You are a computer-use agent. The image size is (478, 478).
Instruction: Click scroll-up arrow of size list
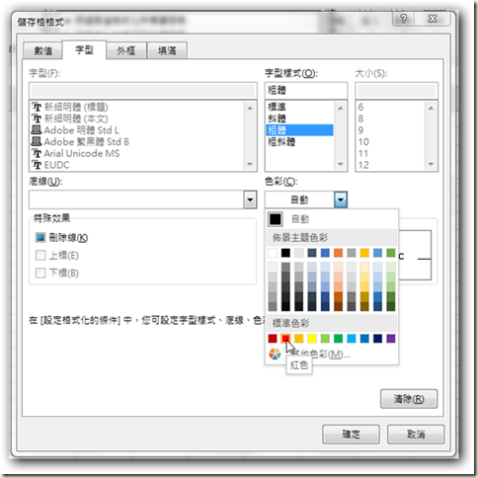click(431, 108)
